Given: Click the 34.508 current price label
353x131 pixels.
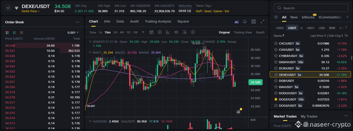Looking at the screenshot, I should click(255, 82).
